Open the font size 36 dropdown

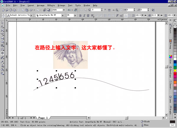pyautogui.click(x=75, y=15)
